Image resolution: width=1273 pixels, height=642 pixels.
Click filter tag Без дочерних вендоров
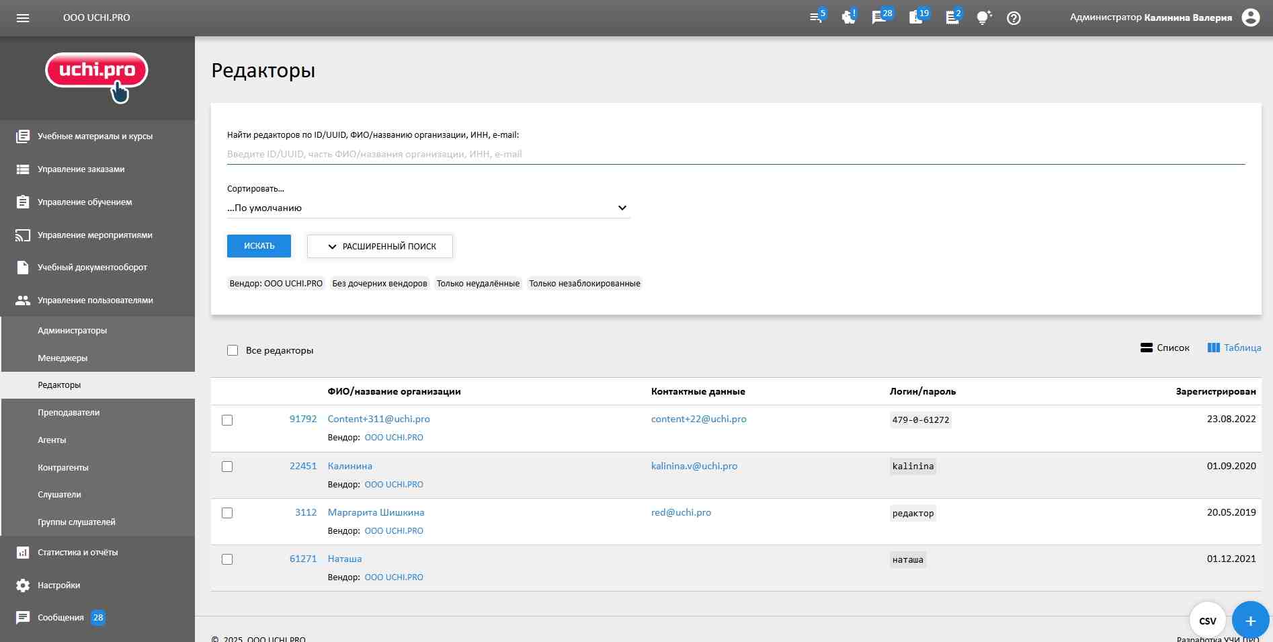tap(380, 284)
